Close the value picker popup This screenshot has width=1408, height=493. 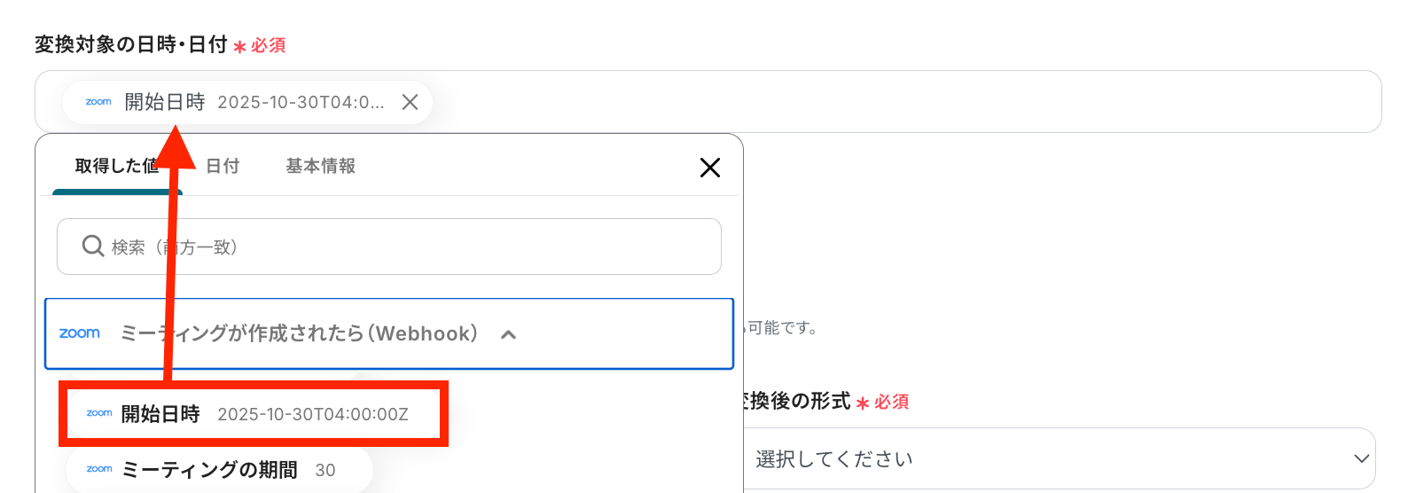709,168
